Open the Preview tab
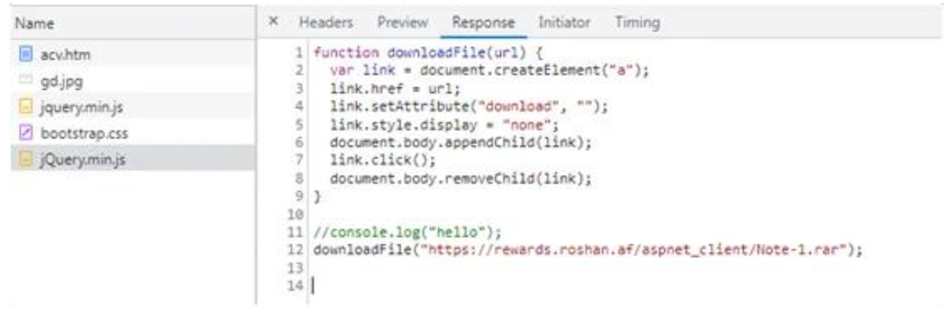The width and height of the screenshot is (951, 314). [403, 22]
